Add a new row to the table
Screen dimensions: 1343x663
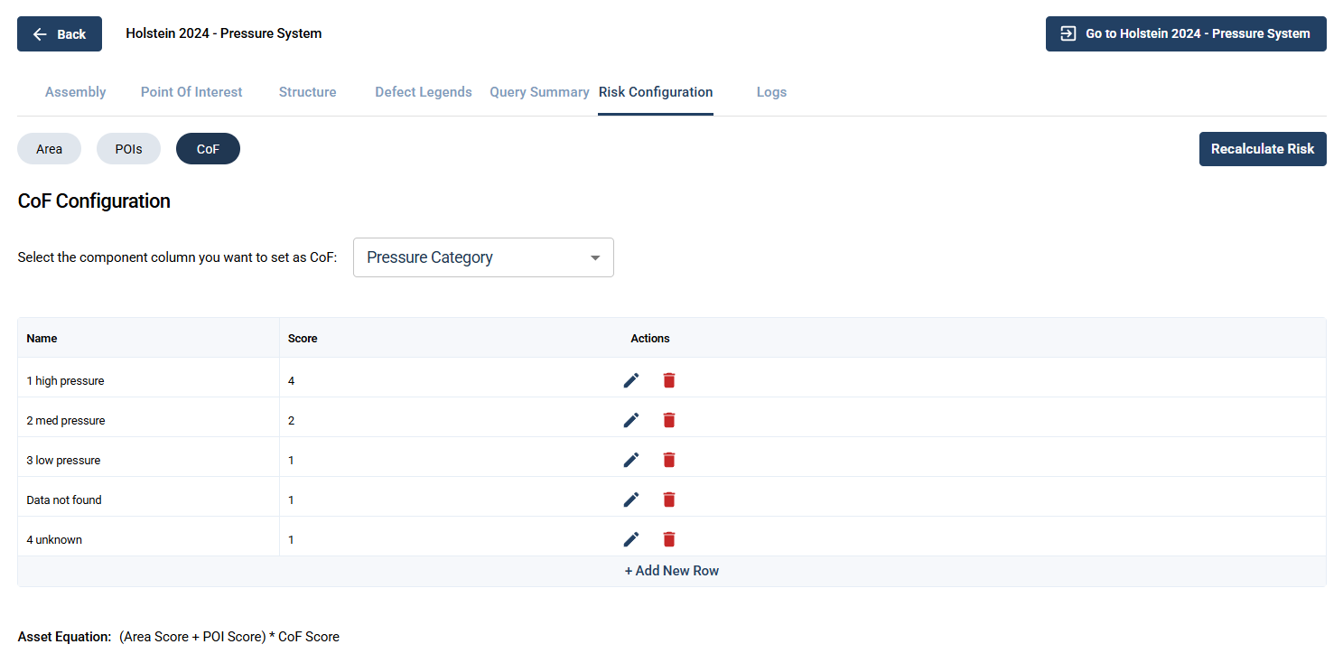(x=672, y=571)
